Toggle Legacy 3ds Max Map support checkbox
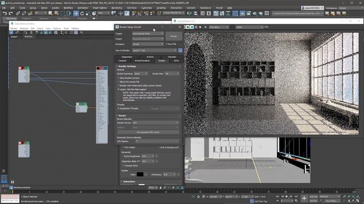 (x=118, y=90)
